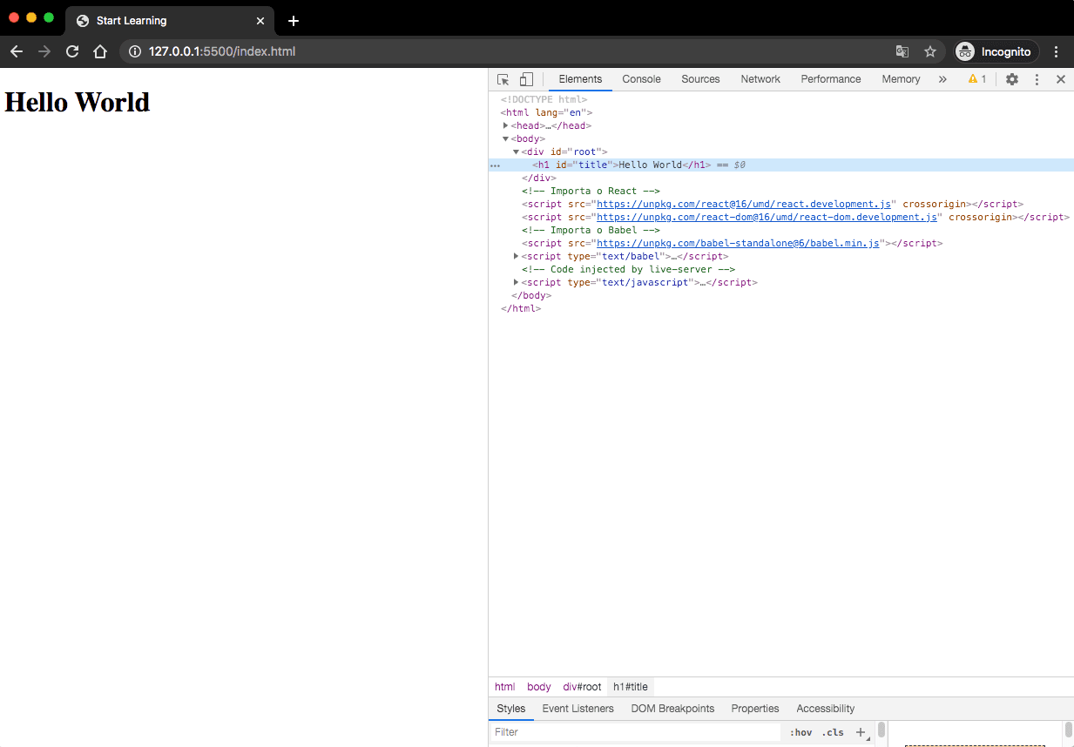Image resolution: width=1074 pixels, height=747 pixels.
Task: Expand the text/babel script node
Action: click(x=516, y=256)
